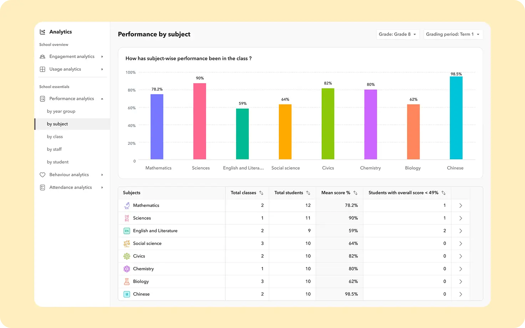Click the Biology flask icon in table
Screen dimensions: 525x328
coord(127,282)
